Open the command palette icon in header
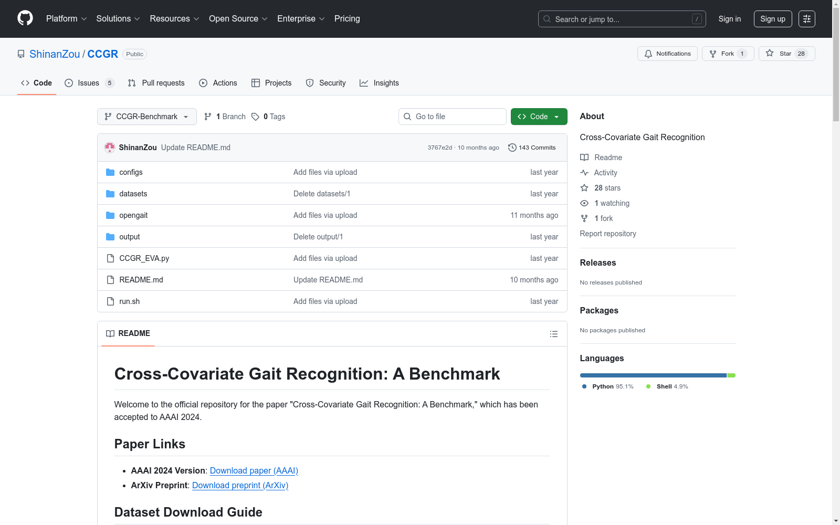The height and width of the screenshot is (525, 840). pos(807,19)
